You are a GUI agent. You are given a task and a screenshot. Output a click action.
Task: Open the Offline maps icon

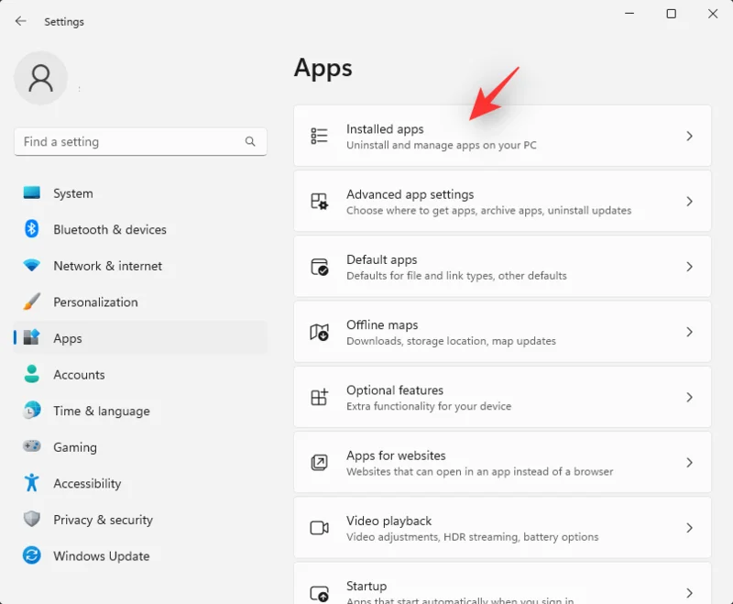[319, 332]
